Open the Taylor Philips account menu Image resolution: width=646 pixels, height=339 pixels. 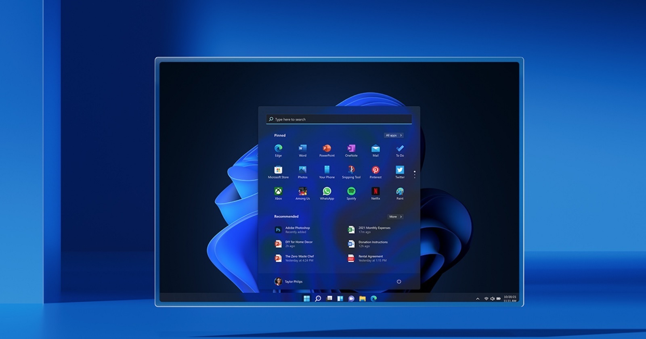coord(288,282)
